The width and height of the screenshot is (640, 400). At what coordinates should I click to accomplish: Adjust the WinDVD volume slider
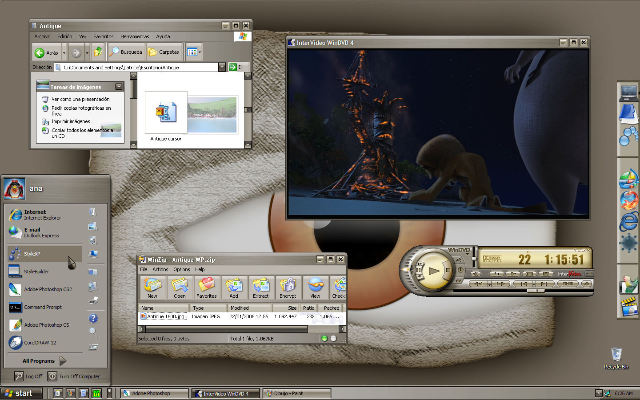click(474, 258)
